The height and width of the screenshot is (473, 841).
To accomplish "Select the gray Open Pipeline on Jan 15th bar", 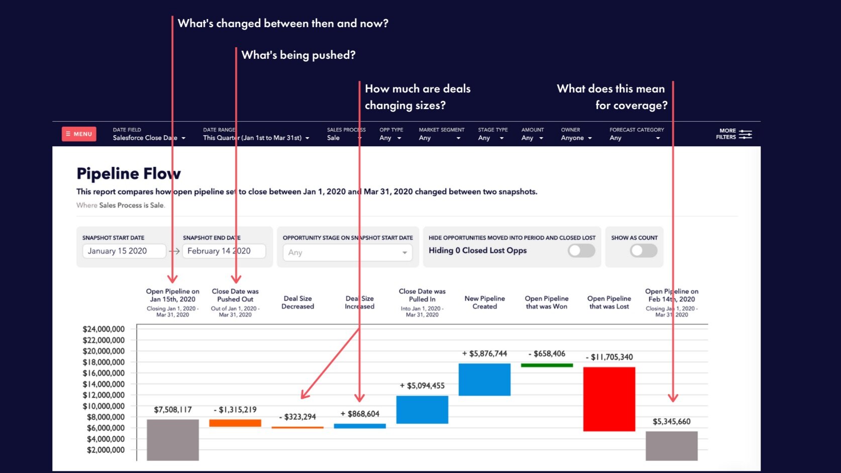I will pos(173,440).
